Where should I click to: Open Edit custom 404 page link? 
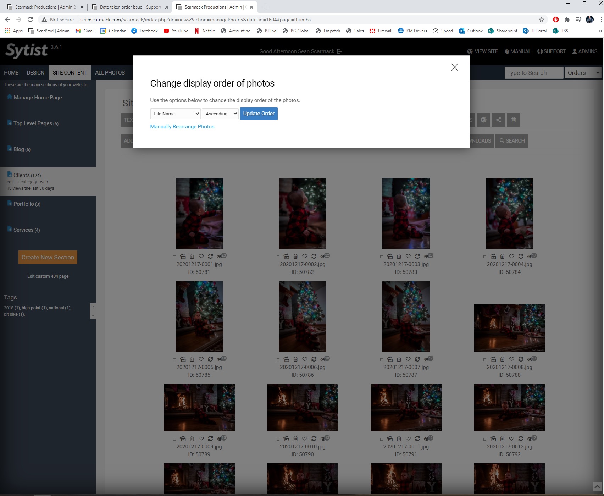click(x=48, y=276)
